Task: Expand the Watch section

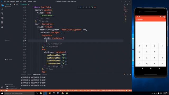Action: coord(7,40)
